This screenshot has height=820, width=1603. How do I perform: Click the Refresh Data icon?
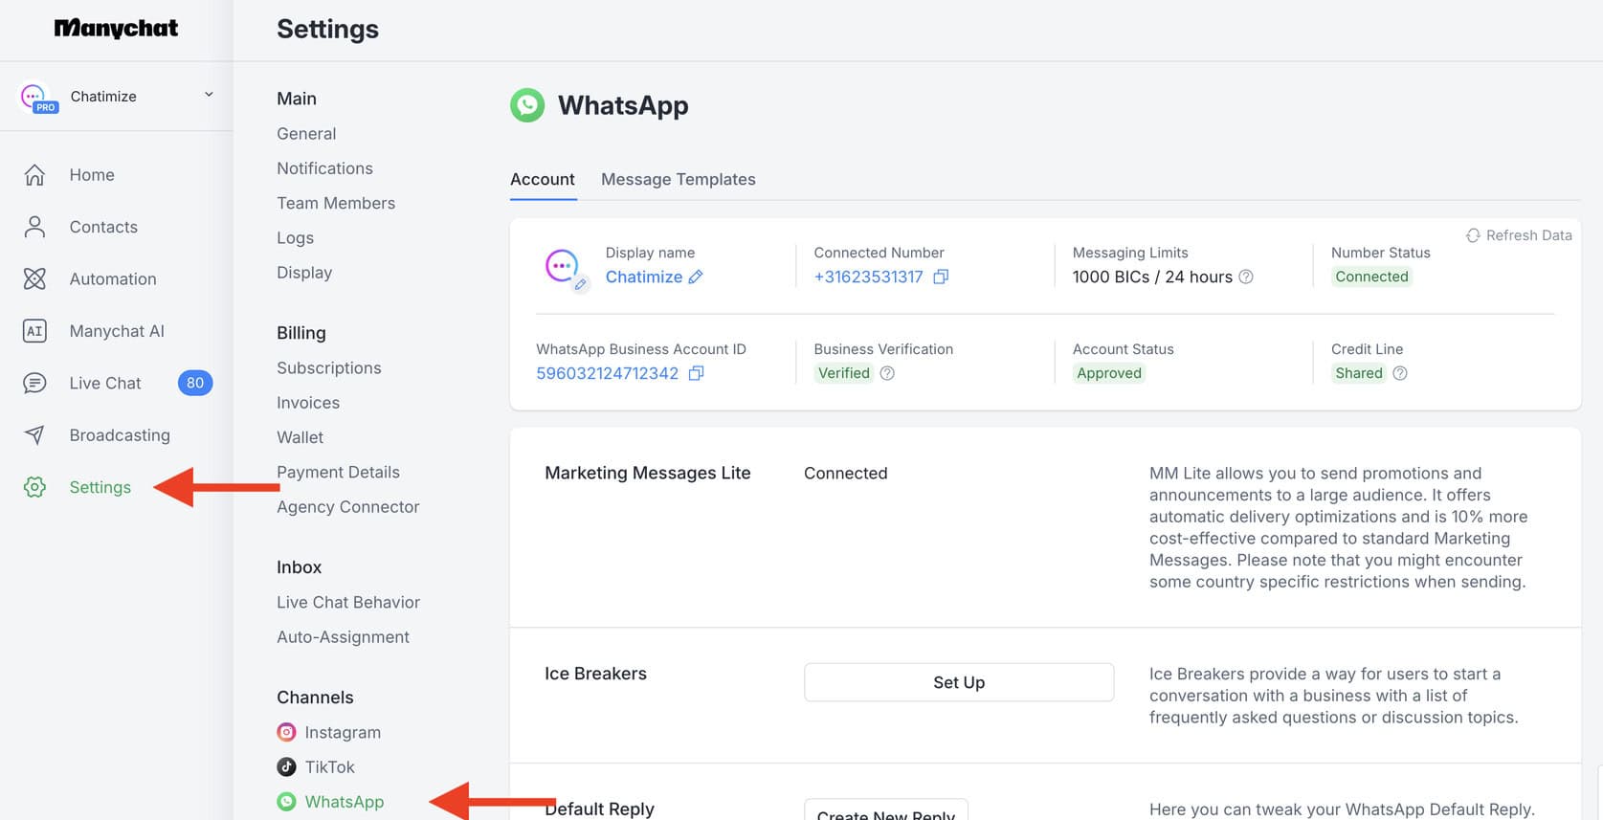pos(1473,235)
